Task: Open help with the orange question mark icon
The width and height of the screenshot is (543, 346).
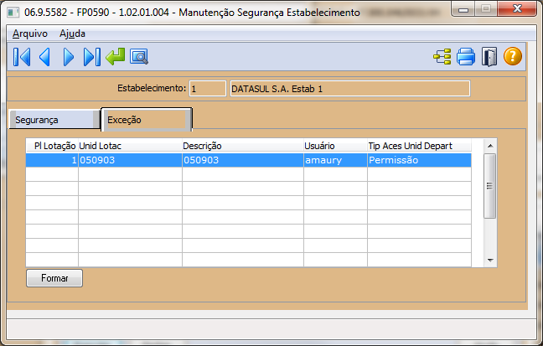Action: (x=513, y=56)
